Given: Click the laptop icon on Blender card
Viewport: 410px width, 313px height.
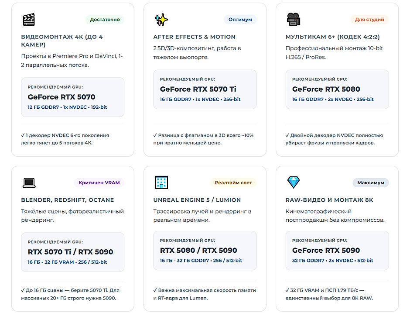Looking at the screenshot, I should point(29,182).
